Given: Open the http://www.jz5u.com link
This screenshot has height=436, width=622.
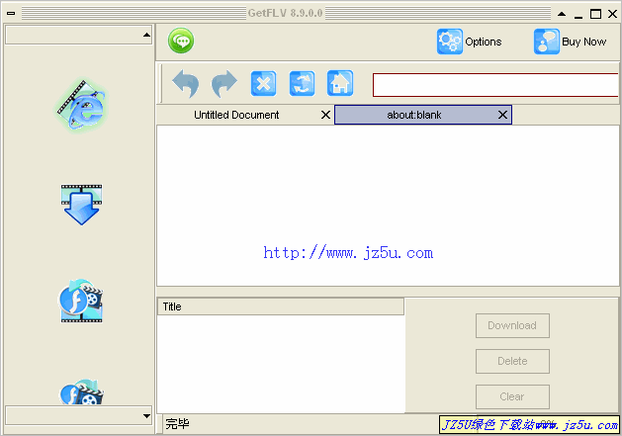Looking at the screenshot, I should pos(348,253).
